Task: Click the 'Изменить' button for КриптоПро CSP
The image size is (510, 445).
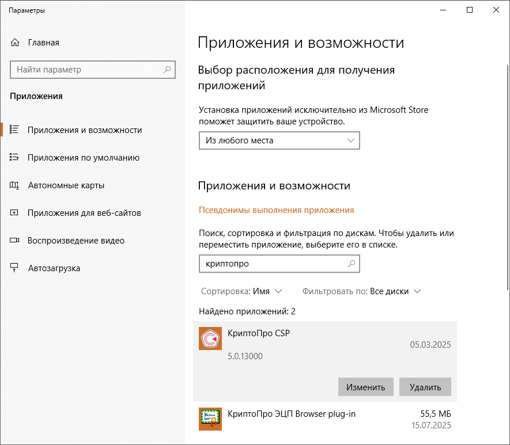Action: (365, 387)
